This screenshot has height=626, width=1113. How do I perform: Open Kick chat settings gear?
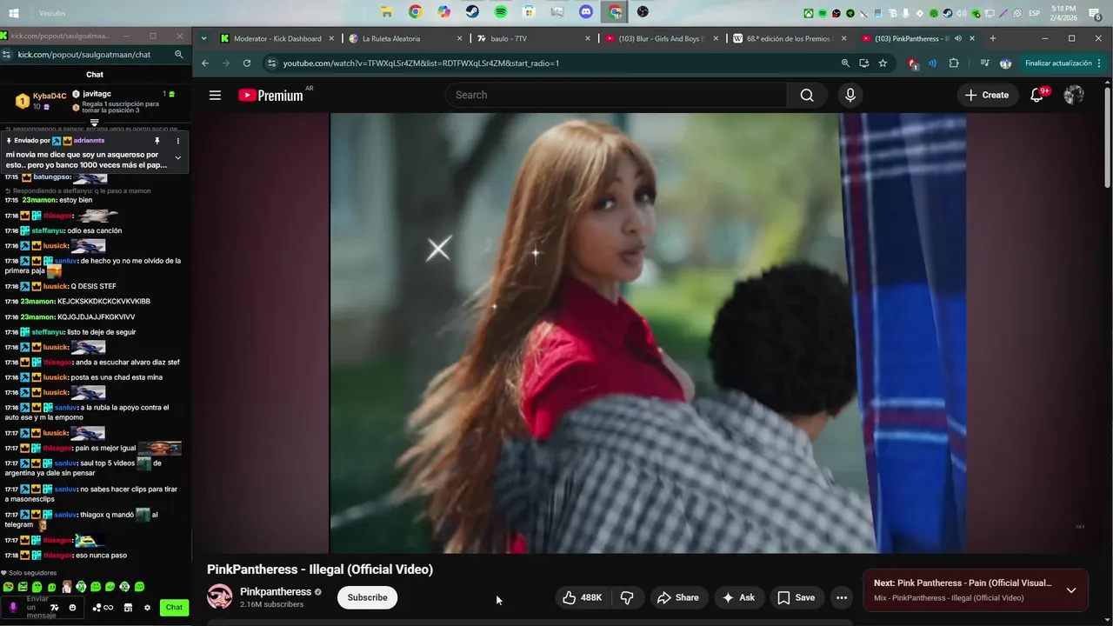(147, 608)
